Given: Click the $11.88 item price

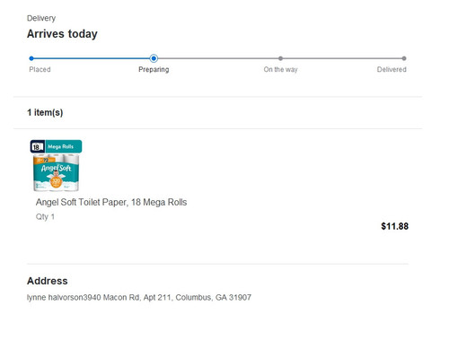Looking at the screenshot, I should 395,226.
